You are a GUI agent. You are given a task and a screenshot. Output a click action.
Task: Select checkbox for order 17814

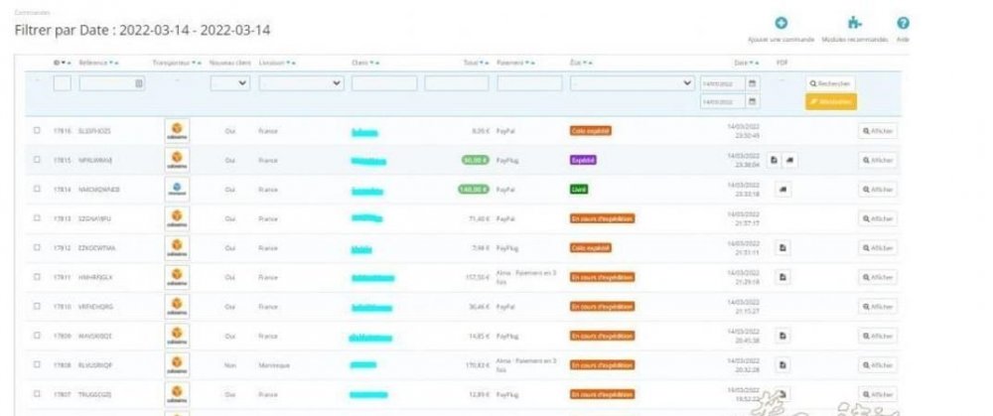37,189
